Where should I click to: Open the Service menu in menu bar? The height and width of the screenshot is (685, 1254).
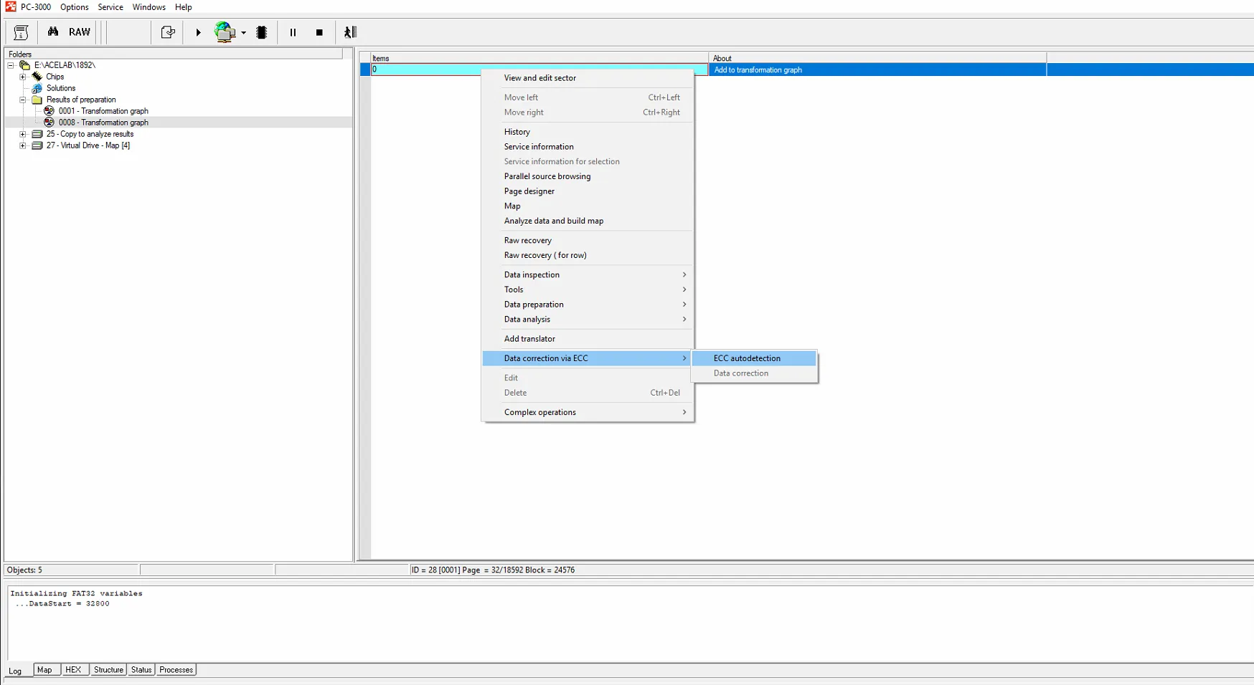[x=110, y=7]
